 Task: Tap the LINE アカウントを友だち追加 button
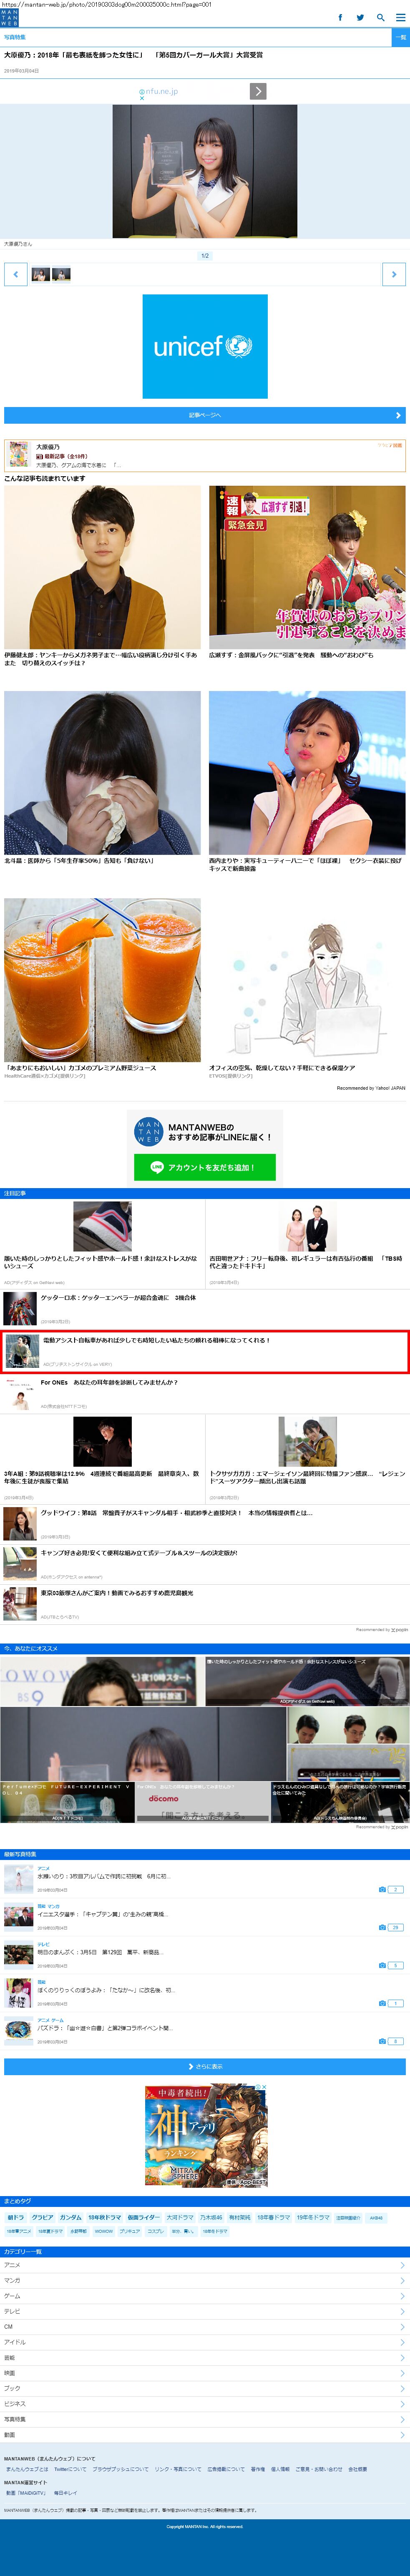coord(205,1166)
